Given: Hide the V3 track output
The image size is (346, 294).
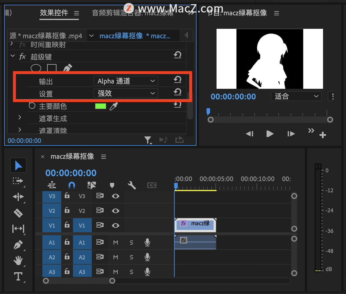Looking at the screenshot, I should click(116, 196).
